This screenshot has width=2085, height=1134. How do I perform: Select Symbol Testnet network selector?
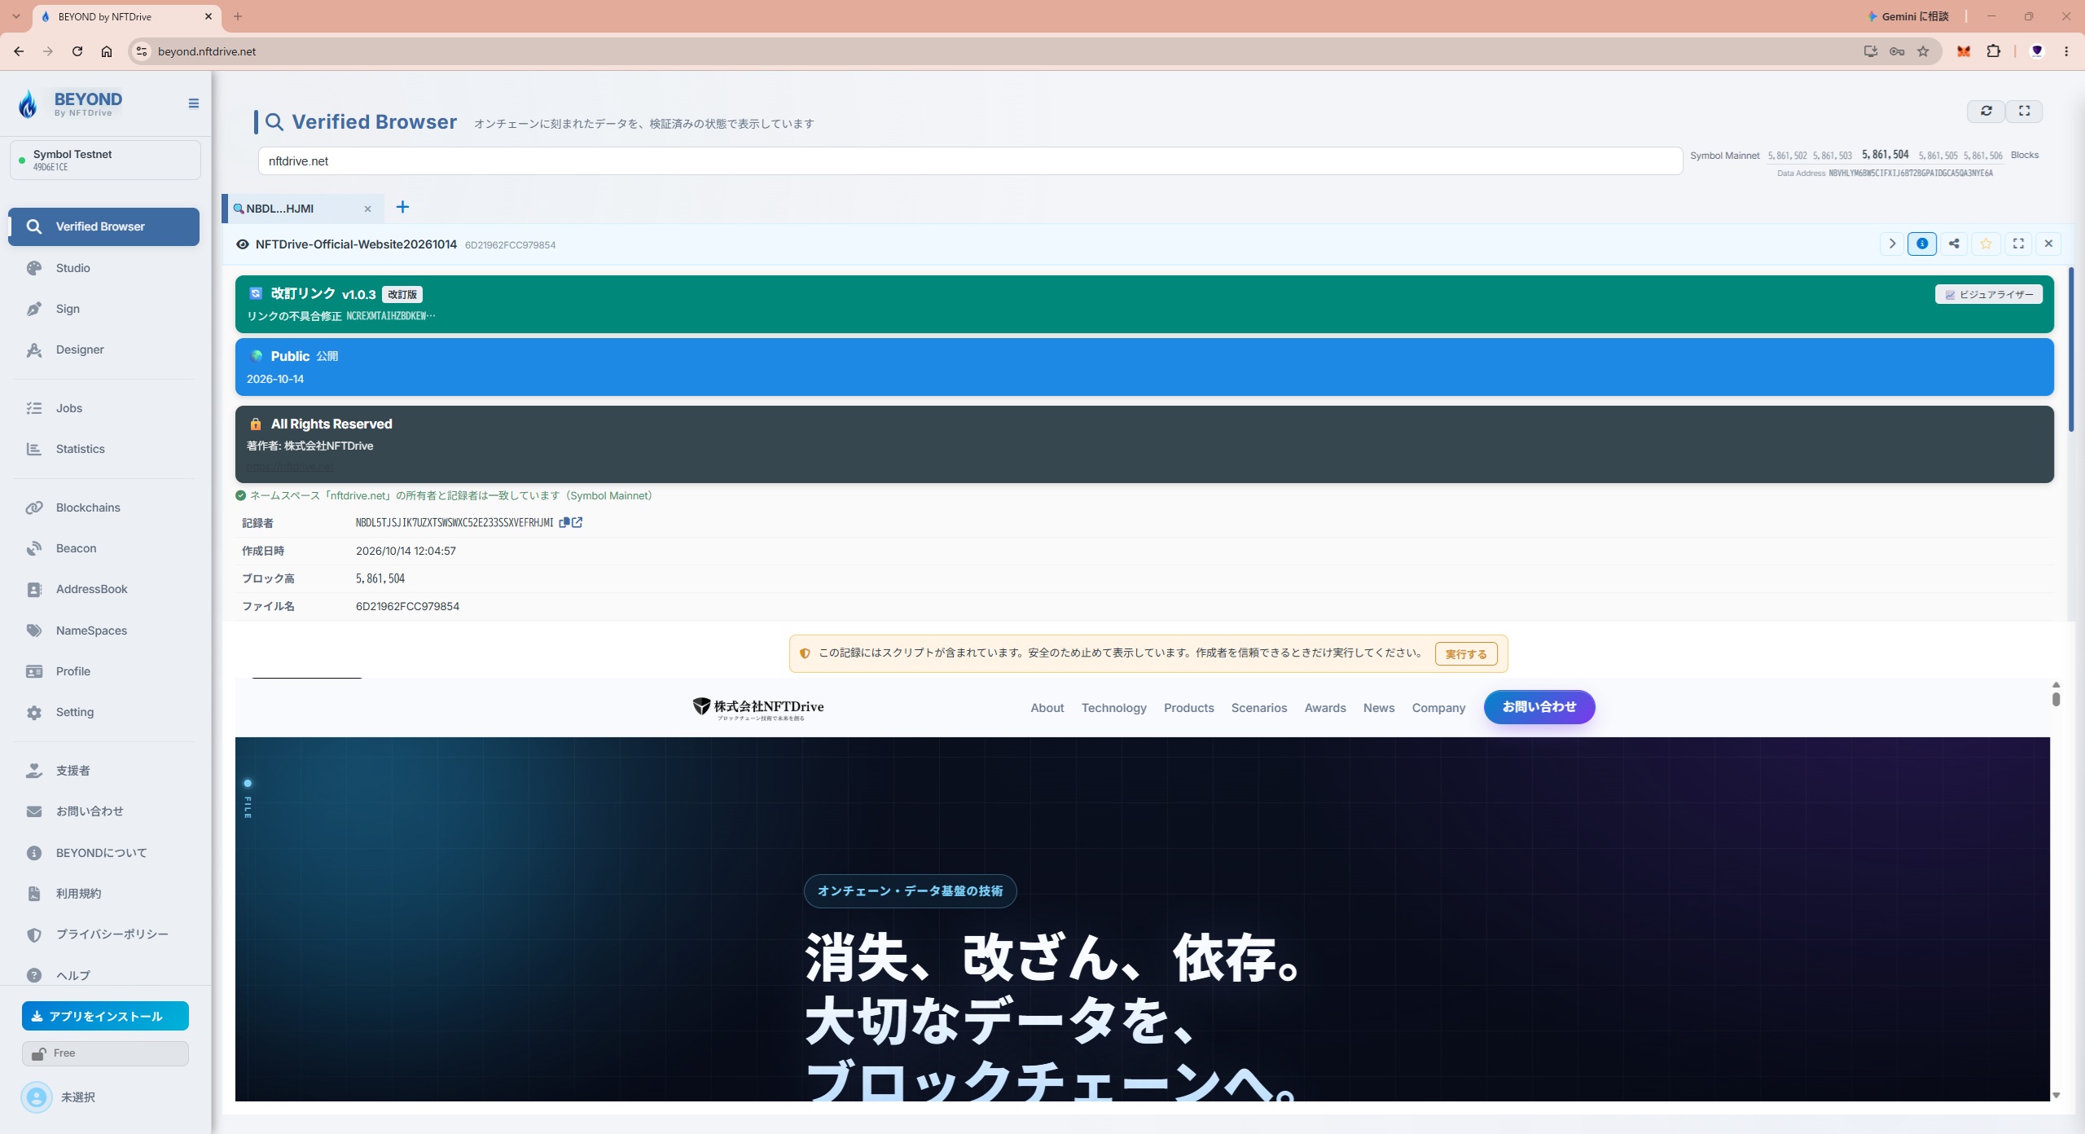105,160
